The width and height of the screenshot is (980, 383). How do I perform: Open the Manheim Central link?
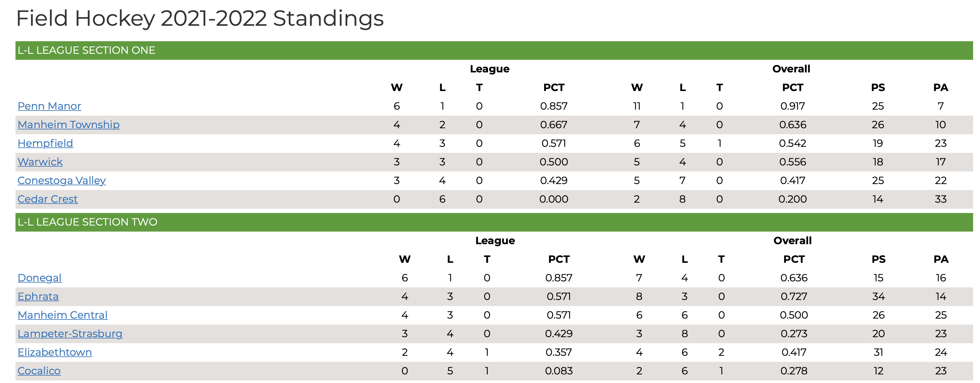(x=63, y=315)
